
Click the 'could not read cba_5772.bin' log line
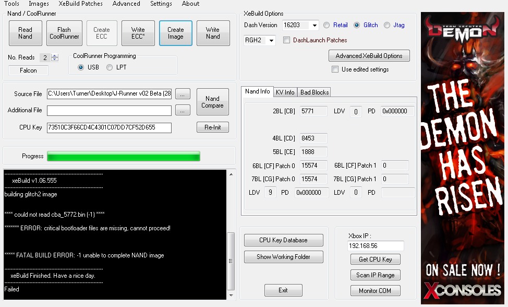click(x=54, y=215)
